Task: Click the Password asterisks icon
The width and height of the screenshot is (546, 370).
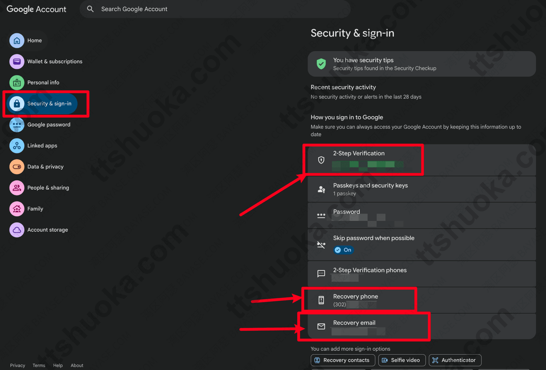Action: [x=321, y=216]
